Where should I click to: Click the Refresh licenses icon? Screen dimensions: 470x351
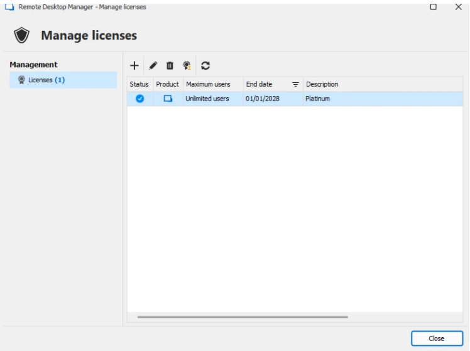[x=205, y=65]
